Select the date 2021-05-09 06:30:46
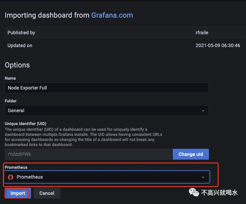 (x=218, y=45)
